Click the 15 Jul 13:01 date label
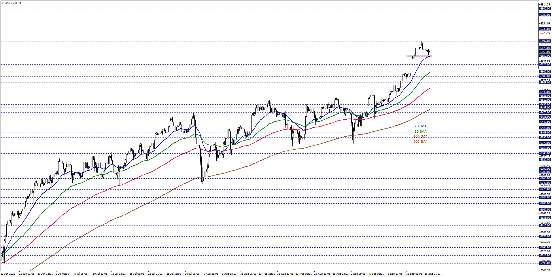The image size is (552, 277). pos(118,274)
